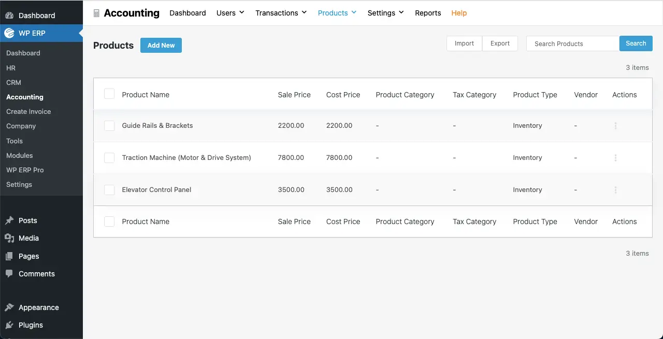This screenshot has width=663, height=339.
Task: Click the Add New product button
Action: coord(161,45)
